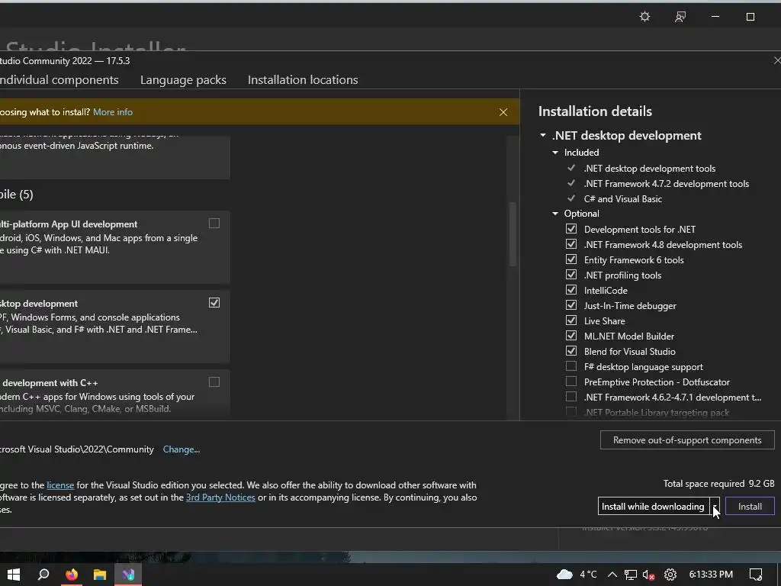Viewport: 781px width, 586px height.
Task: Uncheck Just-In-Time debugger
Action: pos(571,305)
